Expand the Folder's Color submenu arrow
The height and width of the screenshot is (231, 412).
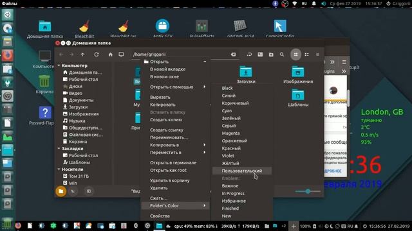click(205, 205)
